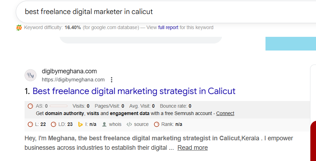Click the L: 22 links icon
This screenshot has width=316, height=161.
point(30,124)
